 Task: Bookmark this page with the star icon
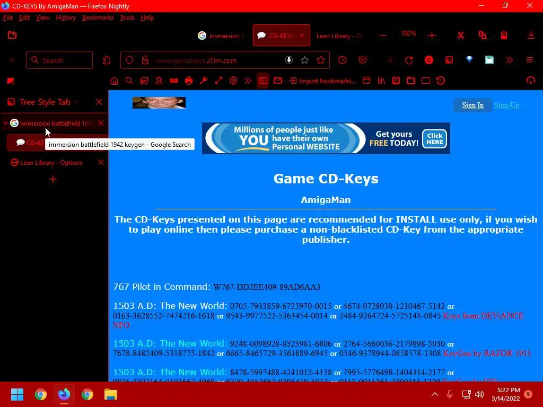point(305,60)
